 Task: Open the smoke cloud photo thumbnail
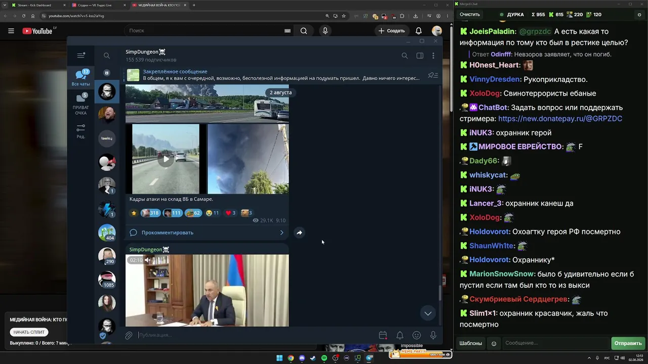248,159
